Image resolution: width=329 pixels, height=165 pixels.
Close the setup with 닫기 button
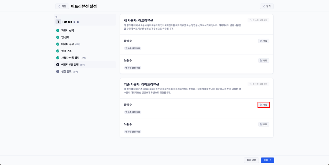tap(267, 6)
